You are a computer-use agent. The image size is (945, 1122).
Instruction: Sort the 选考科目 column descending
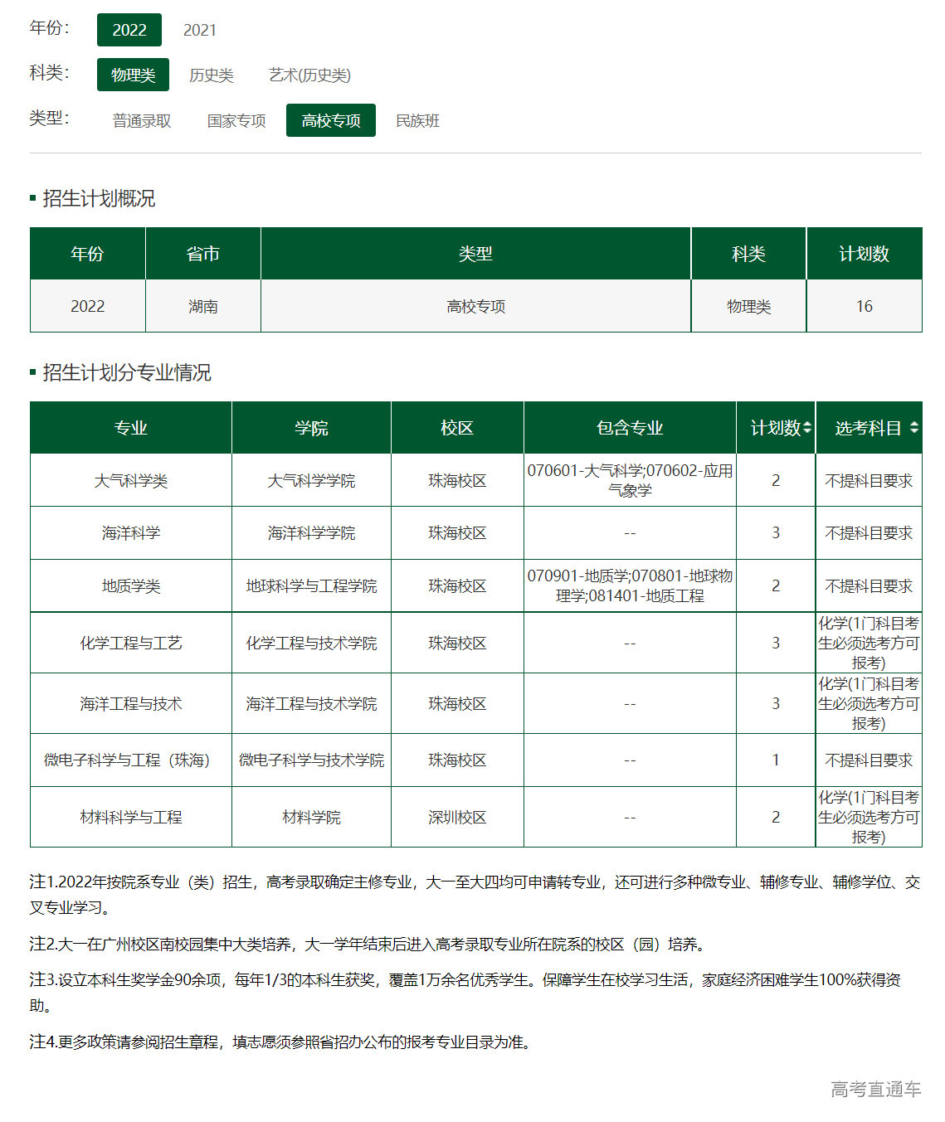point(915,433)
